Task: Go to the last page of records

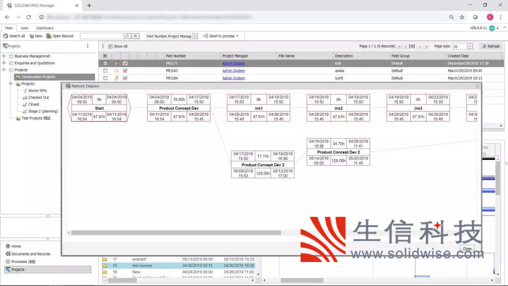Action: coord(426,46)
